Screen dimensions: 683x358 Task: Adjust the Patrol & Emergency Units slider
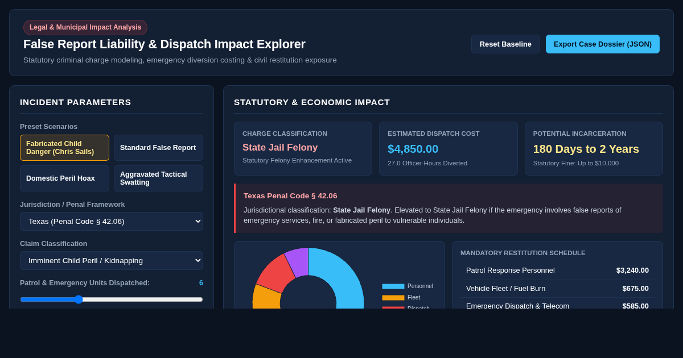(112, 299)
